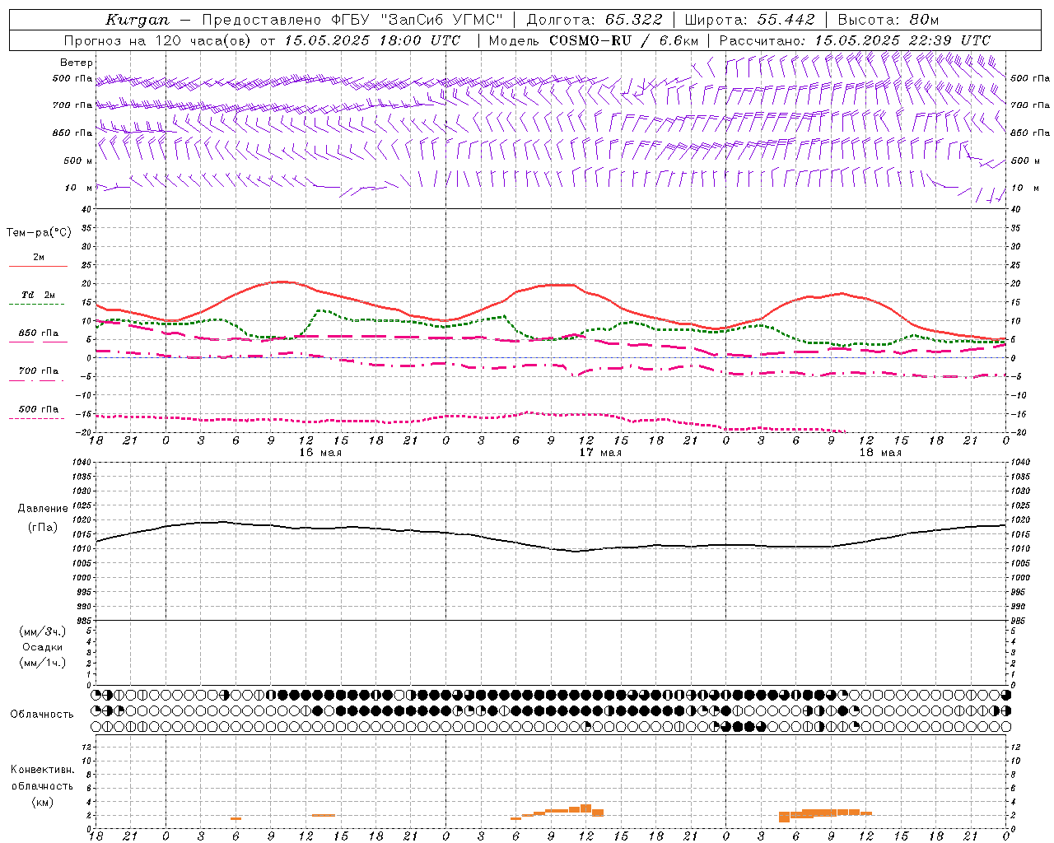Screen dimensions: 1054x843
Task: Click the Kurgan station title
Action: (x=137, y=20)
